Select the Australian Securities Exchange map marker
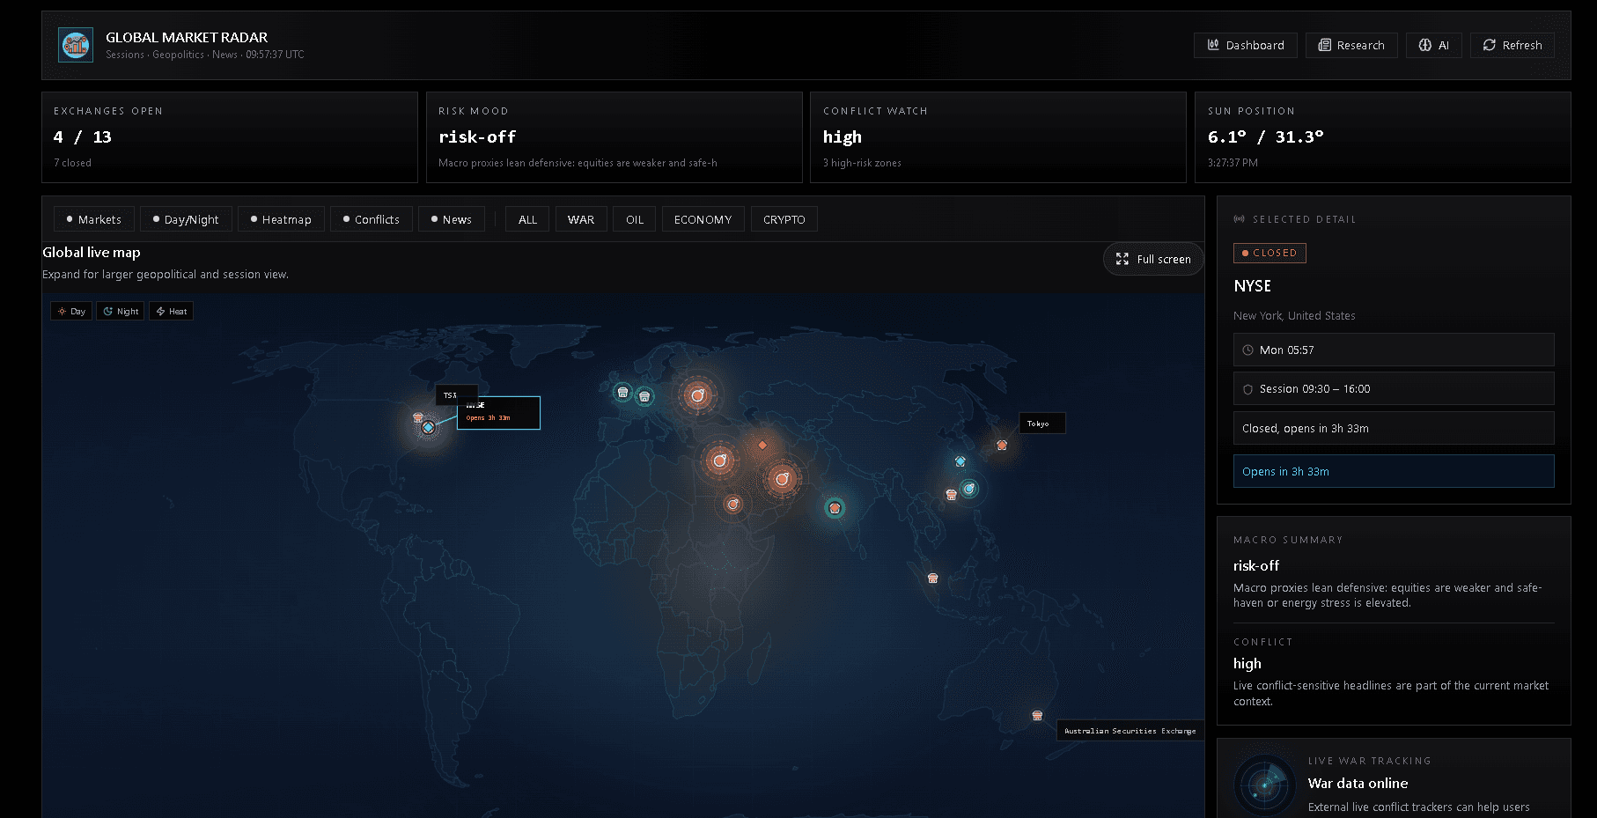This screenshot has height=818, width=1597. point(1037,716)
